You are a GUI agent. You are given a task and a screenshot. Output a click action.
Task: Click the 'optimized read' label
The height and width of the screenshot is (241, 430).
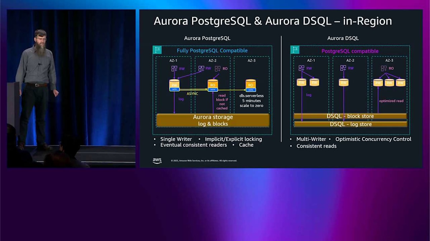pos(391,101)
